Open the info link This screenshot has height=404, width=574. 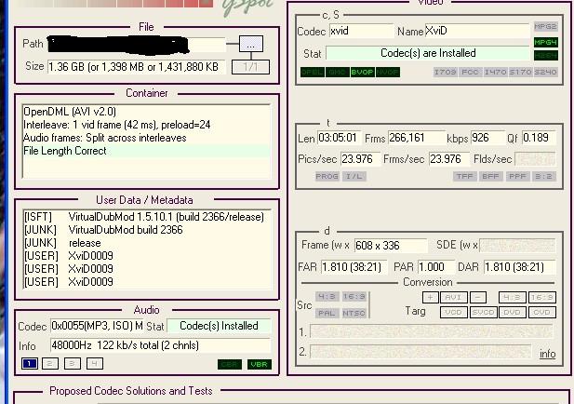point(547,354)
